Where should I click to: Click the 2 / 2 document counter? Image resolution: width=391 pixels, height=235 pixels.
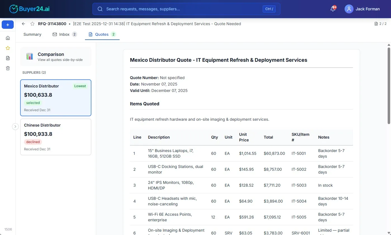click(x=380, y=24)
